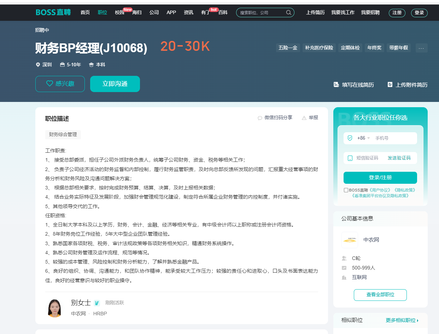Click the 上传附件简历 clip icon
The width and height of the screenshot is (439, 334).
point(390,85)
